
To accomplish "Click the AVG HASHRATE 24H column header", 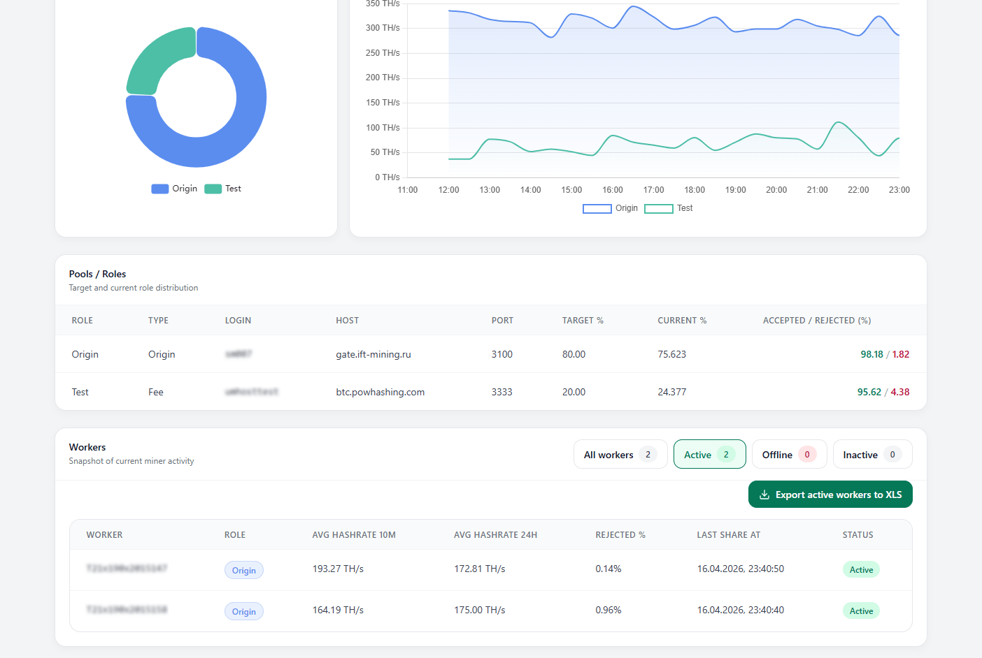I will tap(495, 535).
